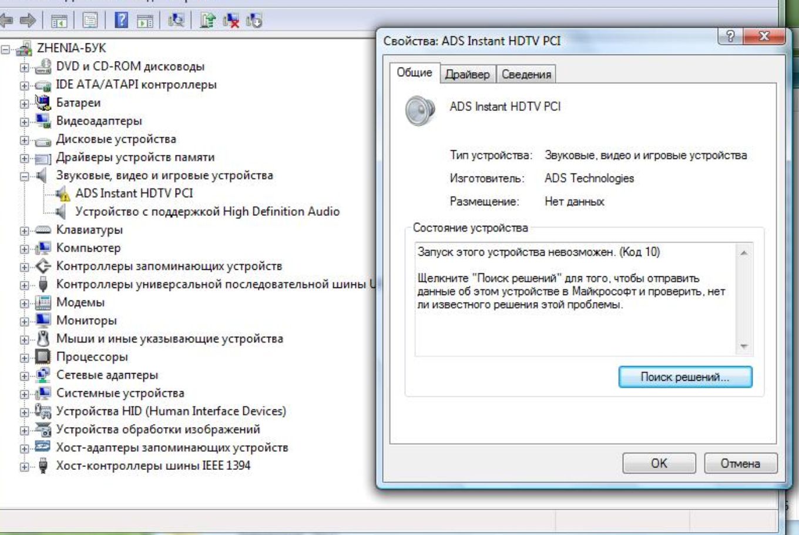Click the Мониторы monitor icon
The height and width of the screenshot is (535, 799).
(x=43, y=321)
